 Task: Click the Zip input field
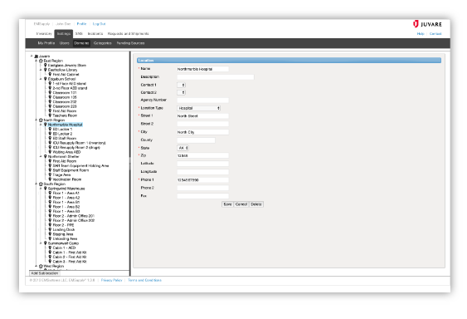point(203,155)
